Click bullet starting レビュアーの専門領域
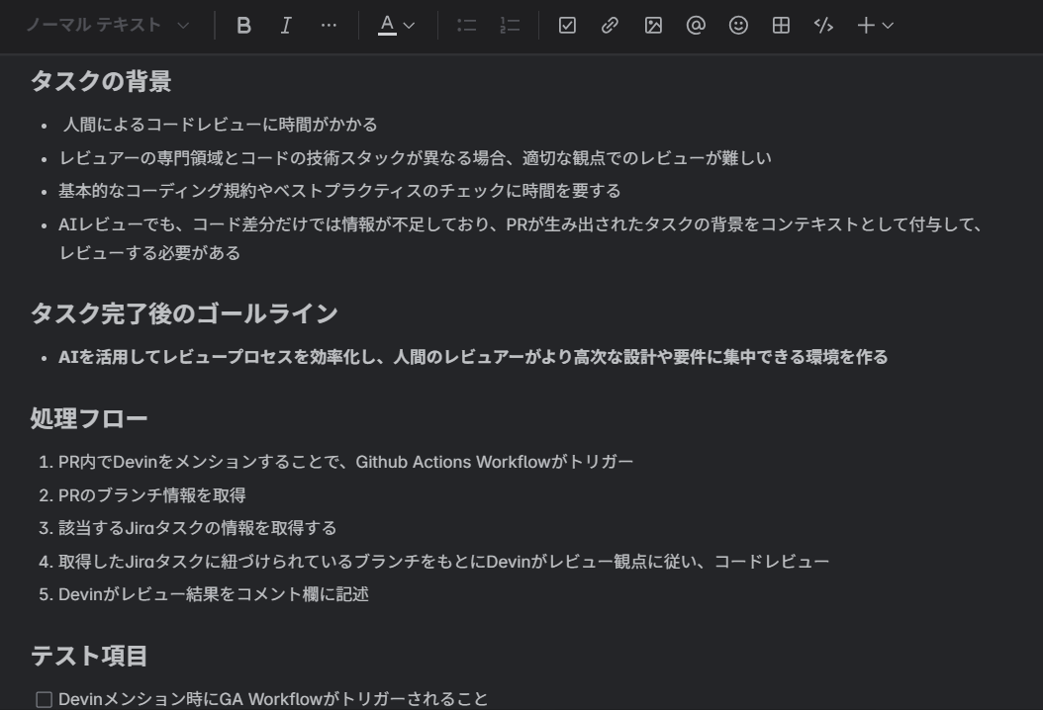1043x710 pixels. click(x=415, y=157)
